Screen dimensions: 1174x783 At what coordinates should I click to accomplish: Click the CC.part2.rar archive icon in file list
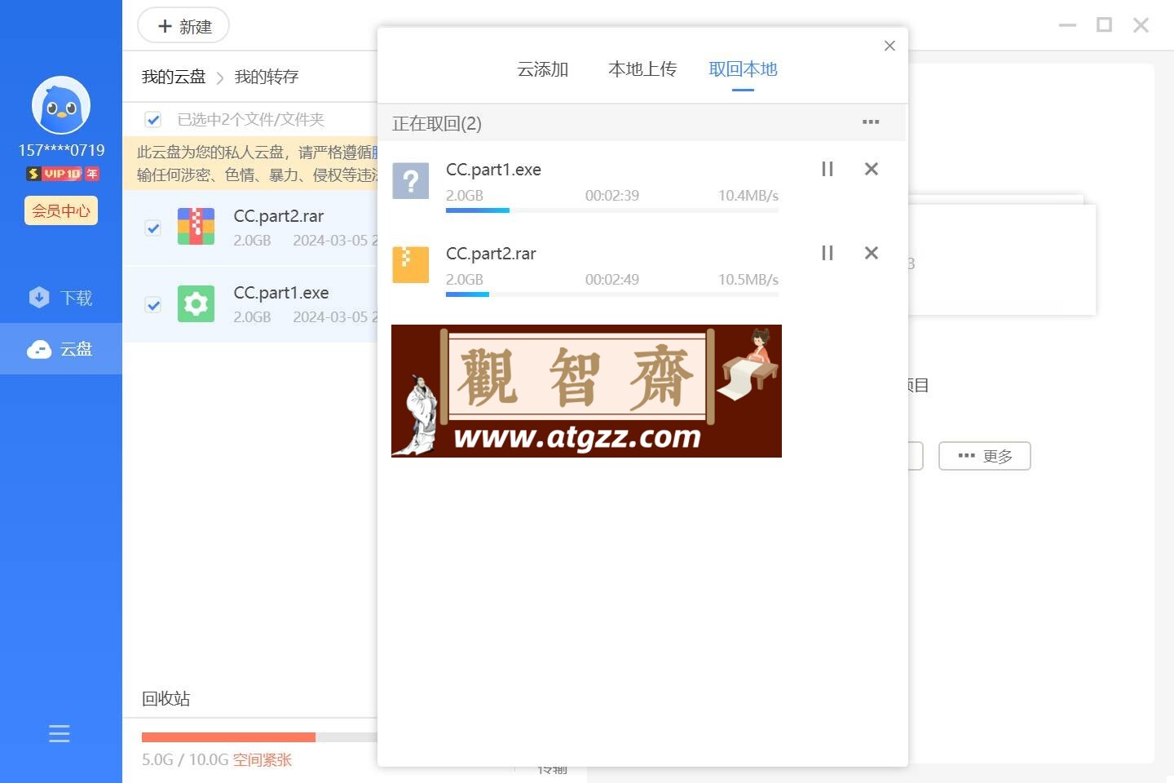click(x=196, y=227)
